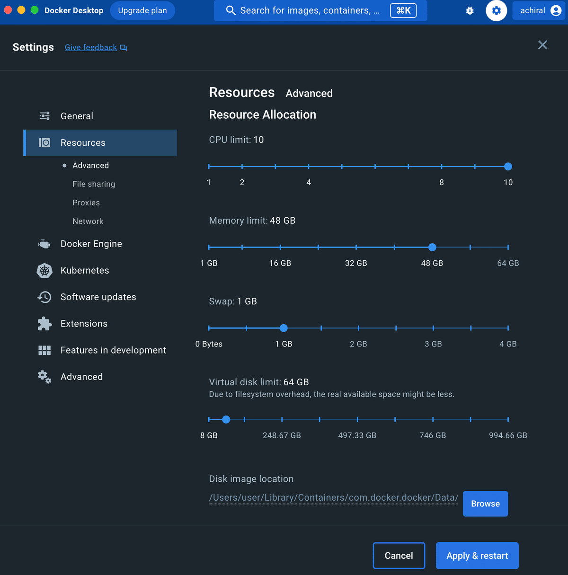This screenshot has width=568, height=575.
Task: Click the Resources disk icon
Action: coord(44,142)
